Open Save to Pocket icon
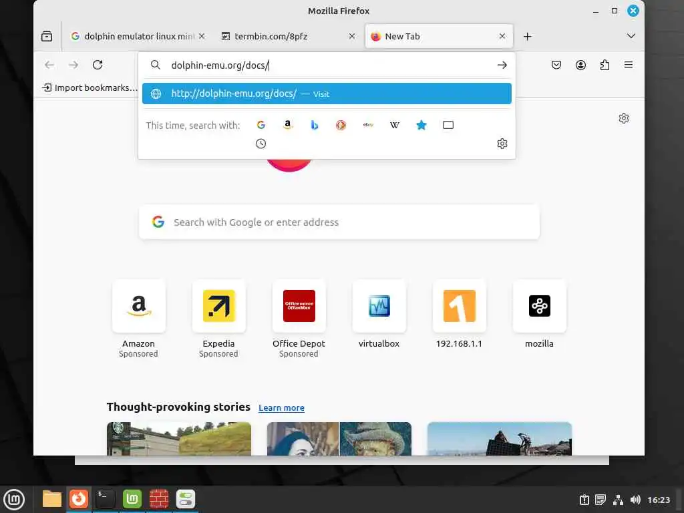Viewport: 684px width, 513px height. click(x=556, y=65)
